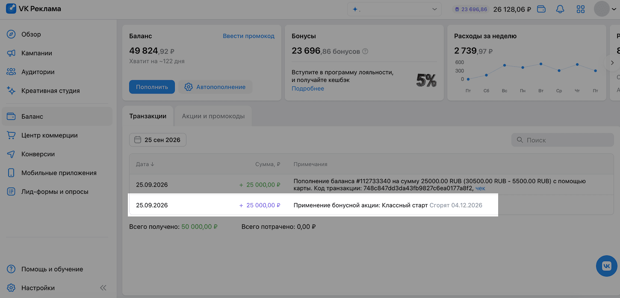
Task: Click the Всего потрачено 0,00 ₽ total
Action: click(x=278, y=227)
